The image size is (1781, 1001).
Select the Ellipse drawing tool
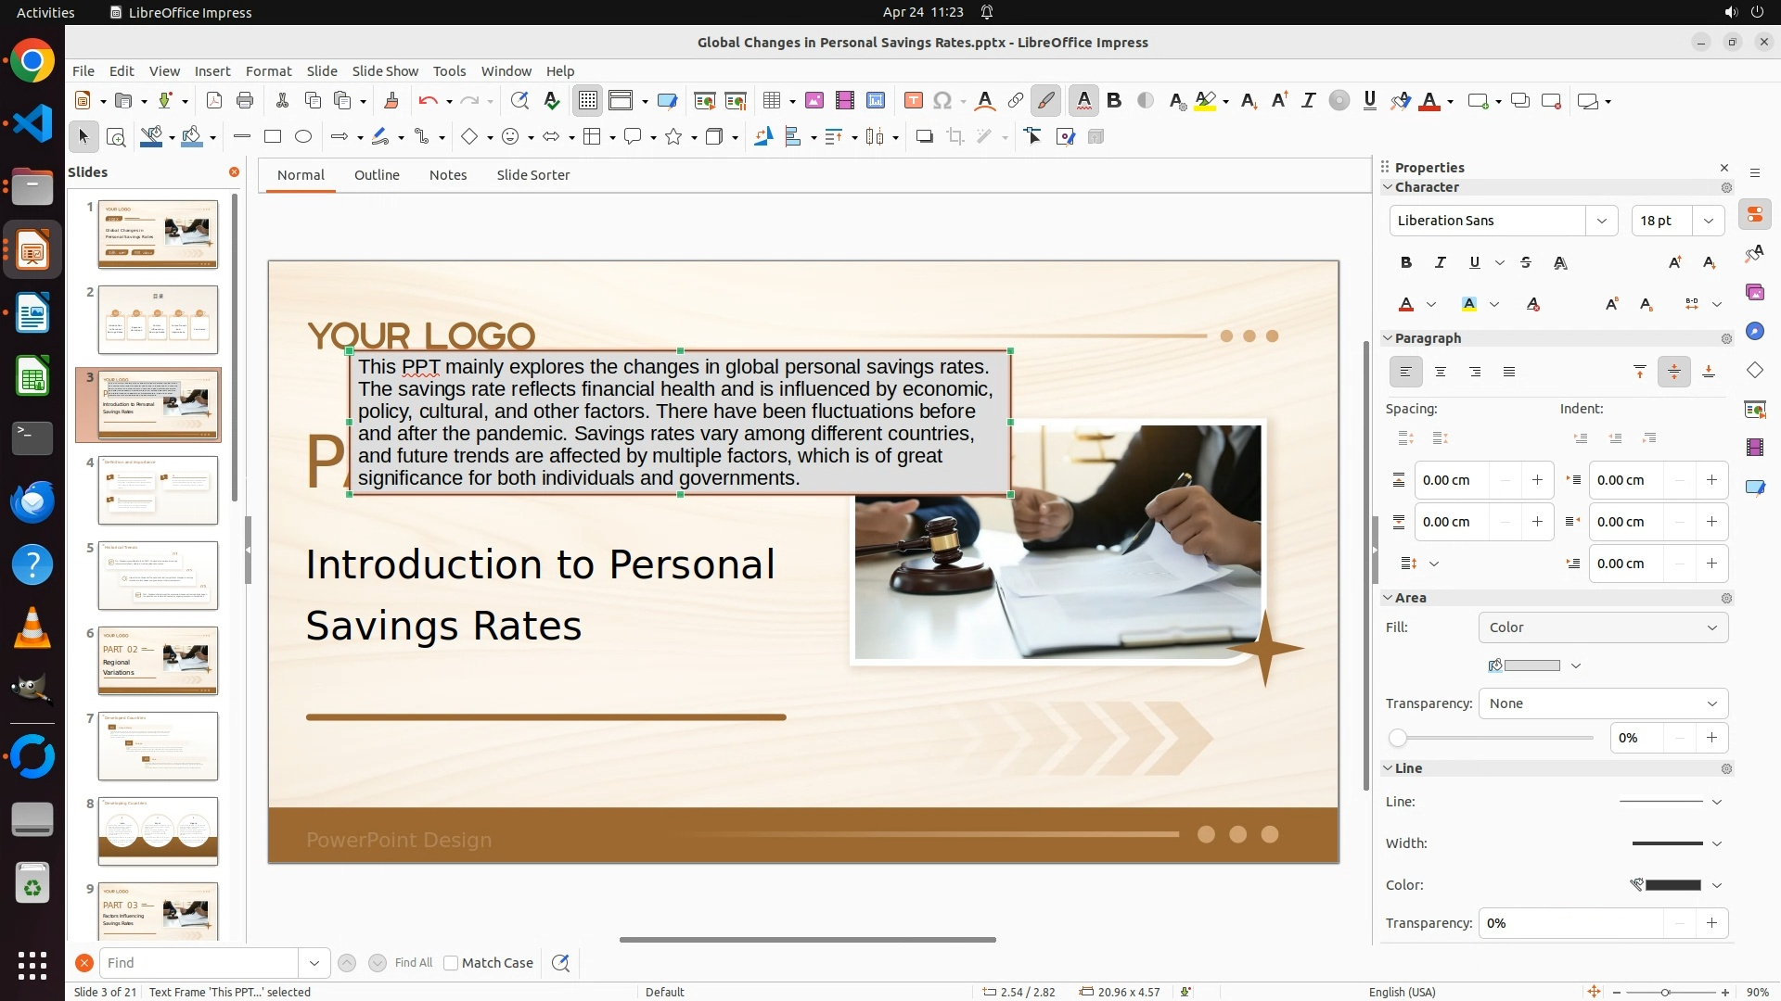click(x=303, y=137)
